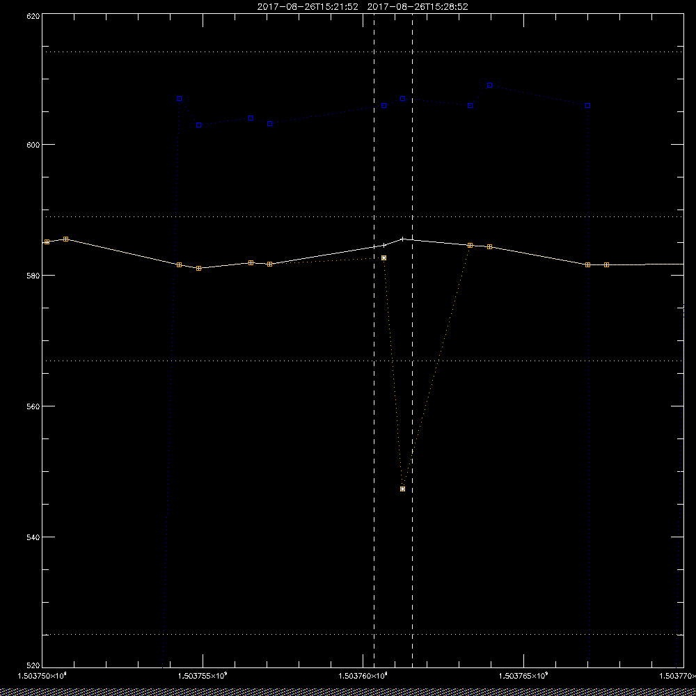The image size is (696, 696).
Task: Select the white plus marker at the curve peak
Action: pyautogui.click(x=402, y=239)
